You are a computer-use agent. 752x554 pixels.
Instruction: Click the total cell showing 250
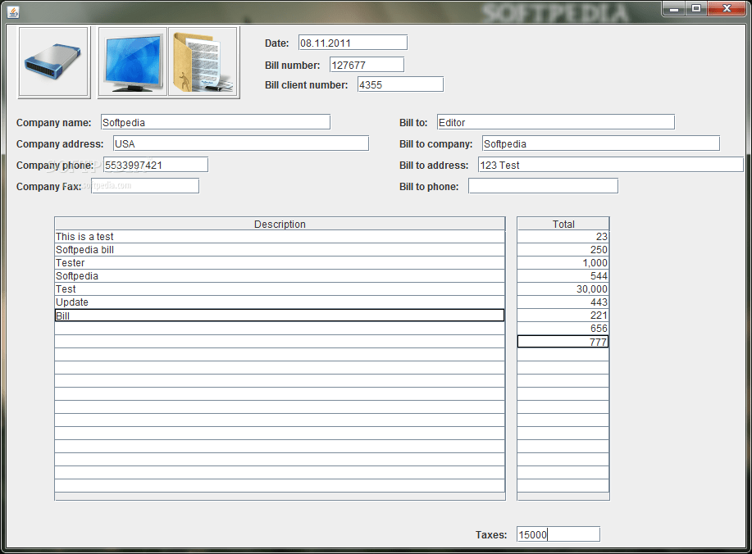coord(563,250)
